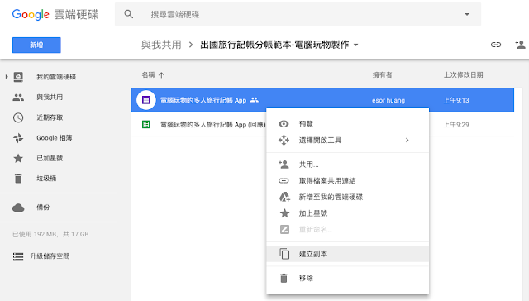Screen dimensions: 529x301
Task: Go to 與我共用 breadcrumb link
Action: pos(161,45)
